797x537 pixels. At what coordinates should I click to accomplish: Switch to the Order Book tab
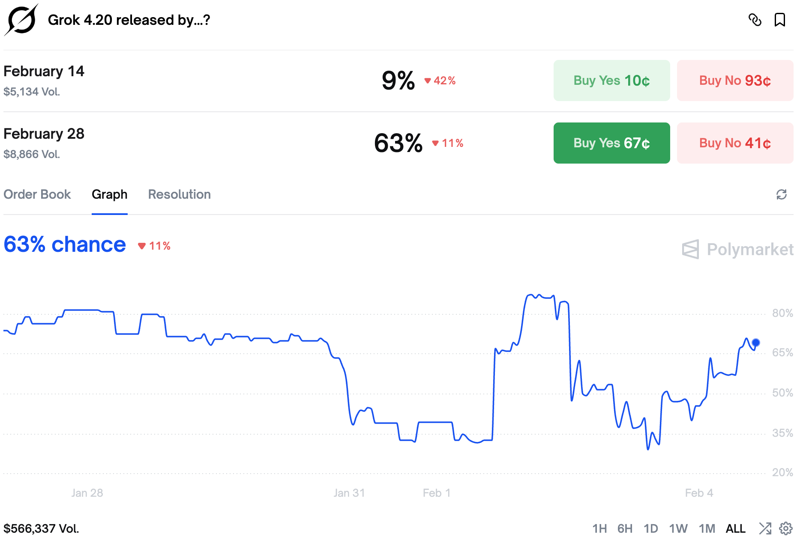click(x=37, y=194)
